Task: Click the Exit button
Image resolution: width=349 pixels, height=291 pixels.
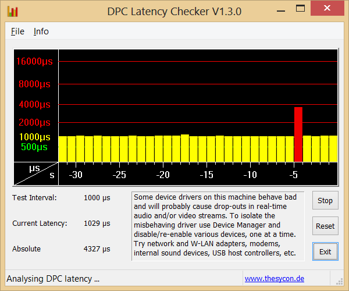Action: coord(325,251)
